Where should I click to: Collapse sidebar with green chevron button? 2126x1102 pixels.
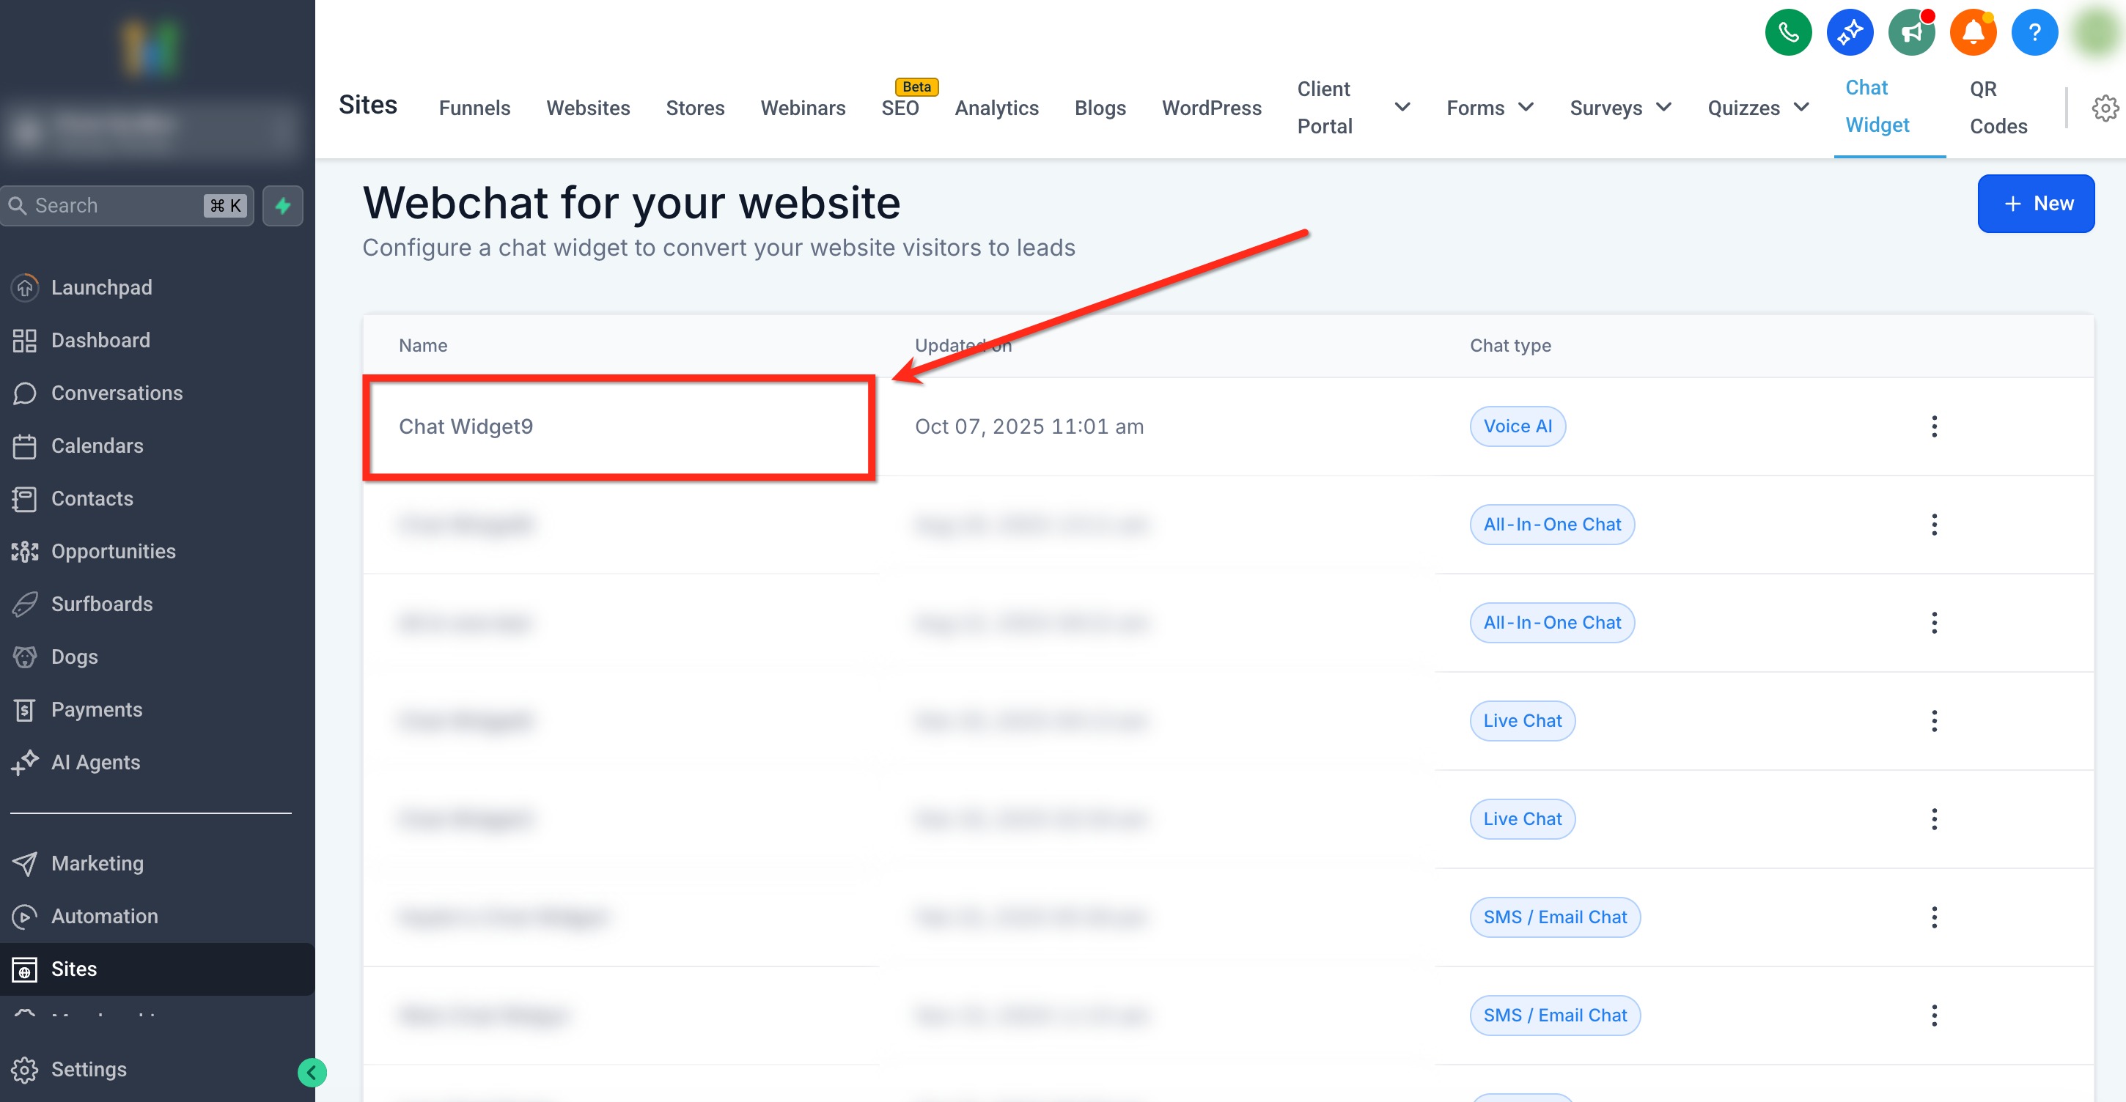point(312,1072)
